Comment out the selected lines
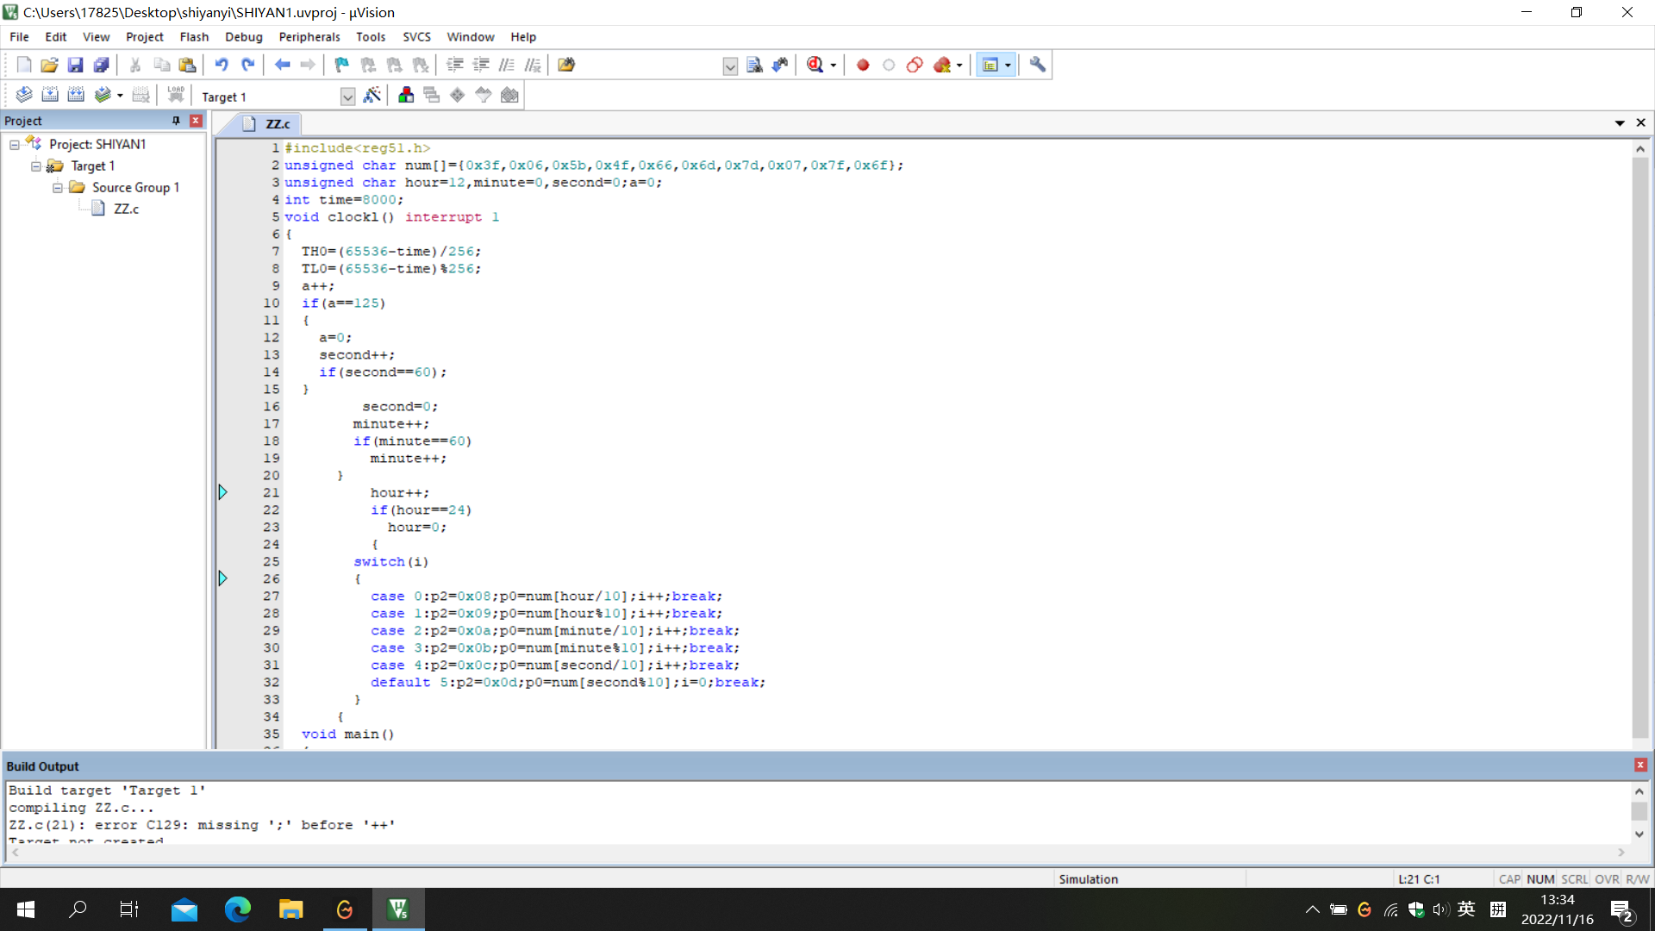Image resolution: width=1655 pixels, height=931 pixels. [x=506, y=65]
